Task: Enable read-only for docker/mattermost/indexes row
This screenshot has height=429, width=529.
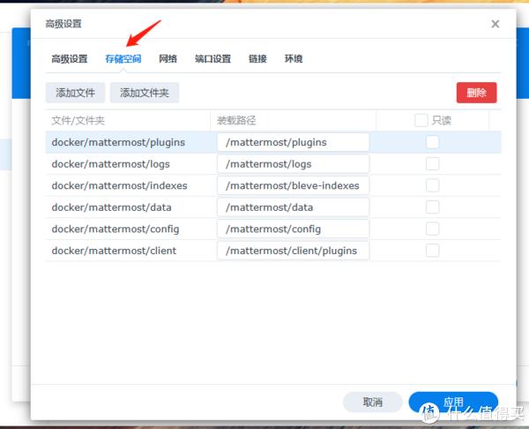Action: coord(432,185)
